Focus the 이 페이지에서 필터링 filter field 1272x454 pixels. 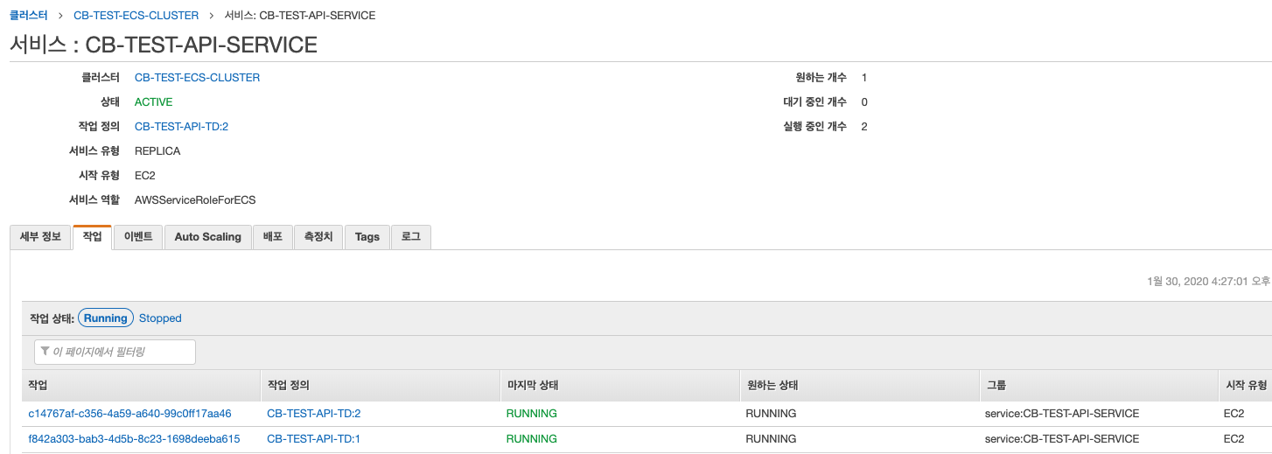point(115,352)
